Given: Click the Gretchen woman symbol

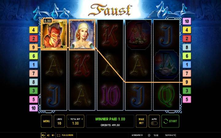Looking at the screenshot, I should point(82,35).
